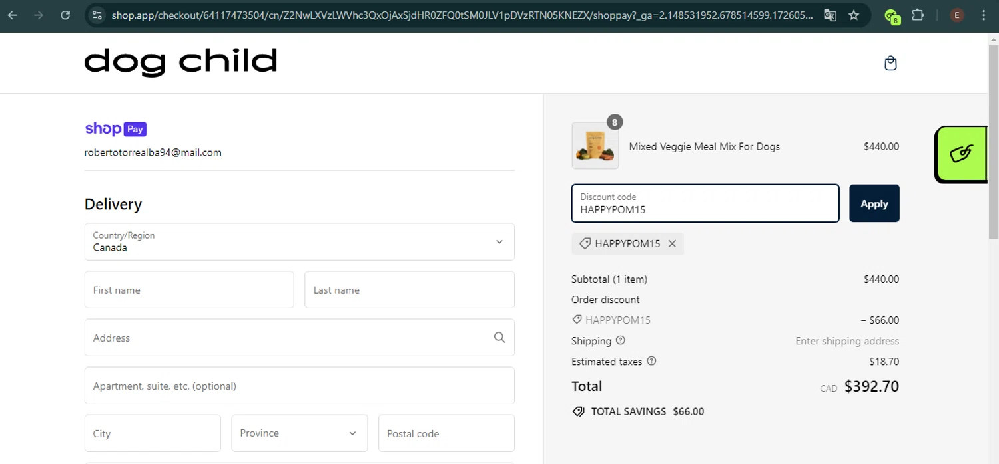Remove the HAPPYPOM15 discount tag
Screen dimensions: 999x464
point(672,243)
